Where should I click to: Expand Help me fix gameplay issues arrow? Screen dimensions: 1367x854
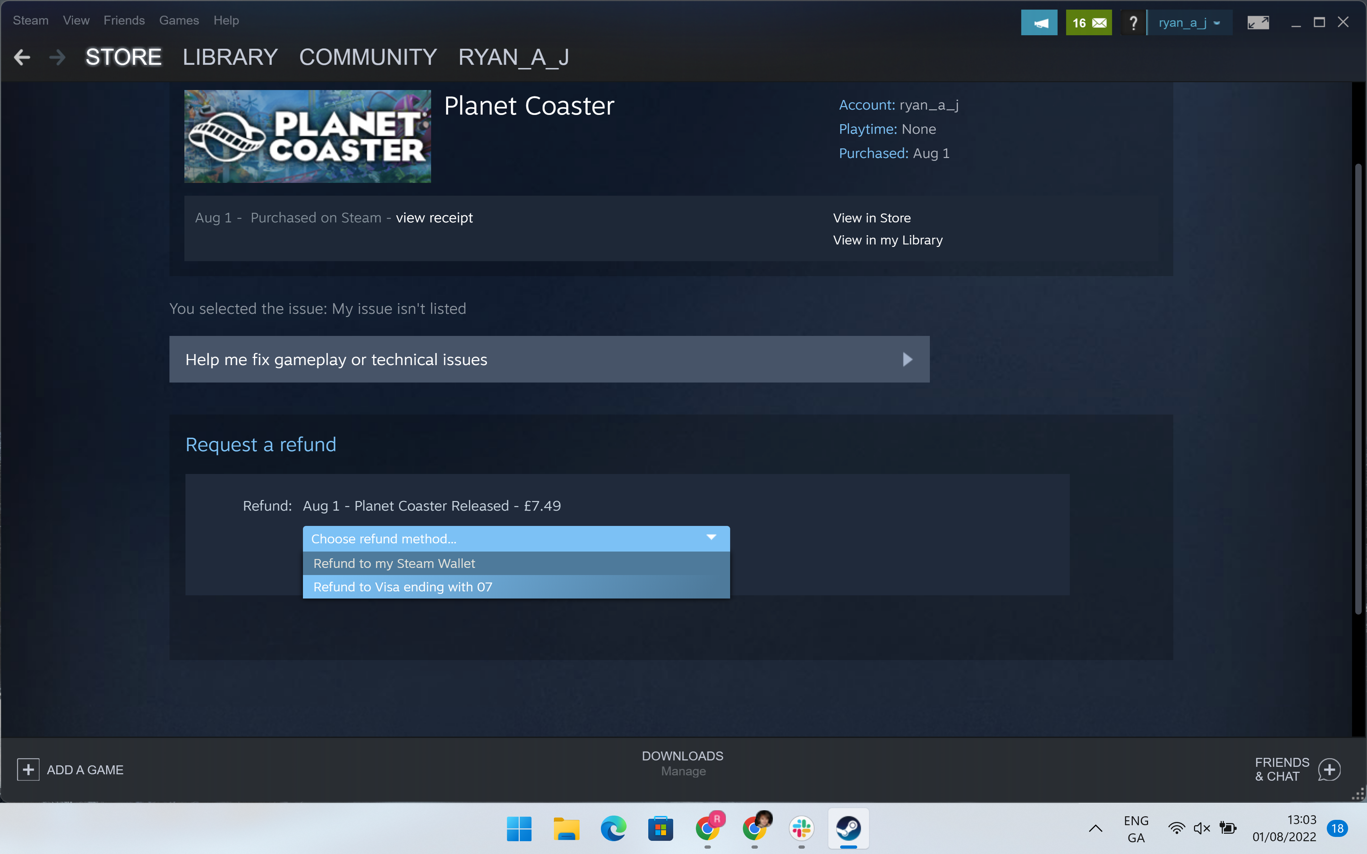pyautogui.click(x=907, y=359)
